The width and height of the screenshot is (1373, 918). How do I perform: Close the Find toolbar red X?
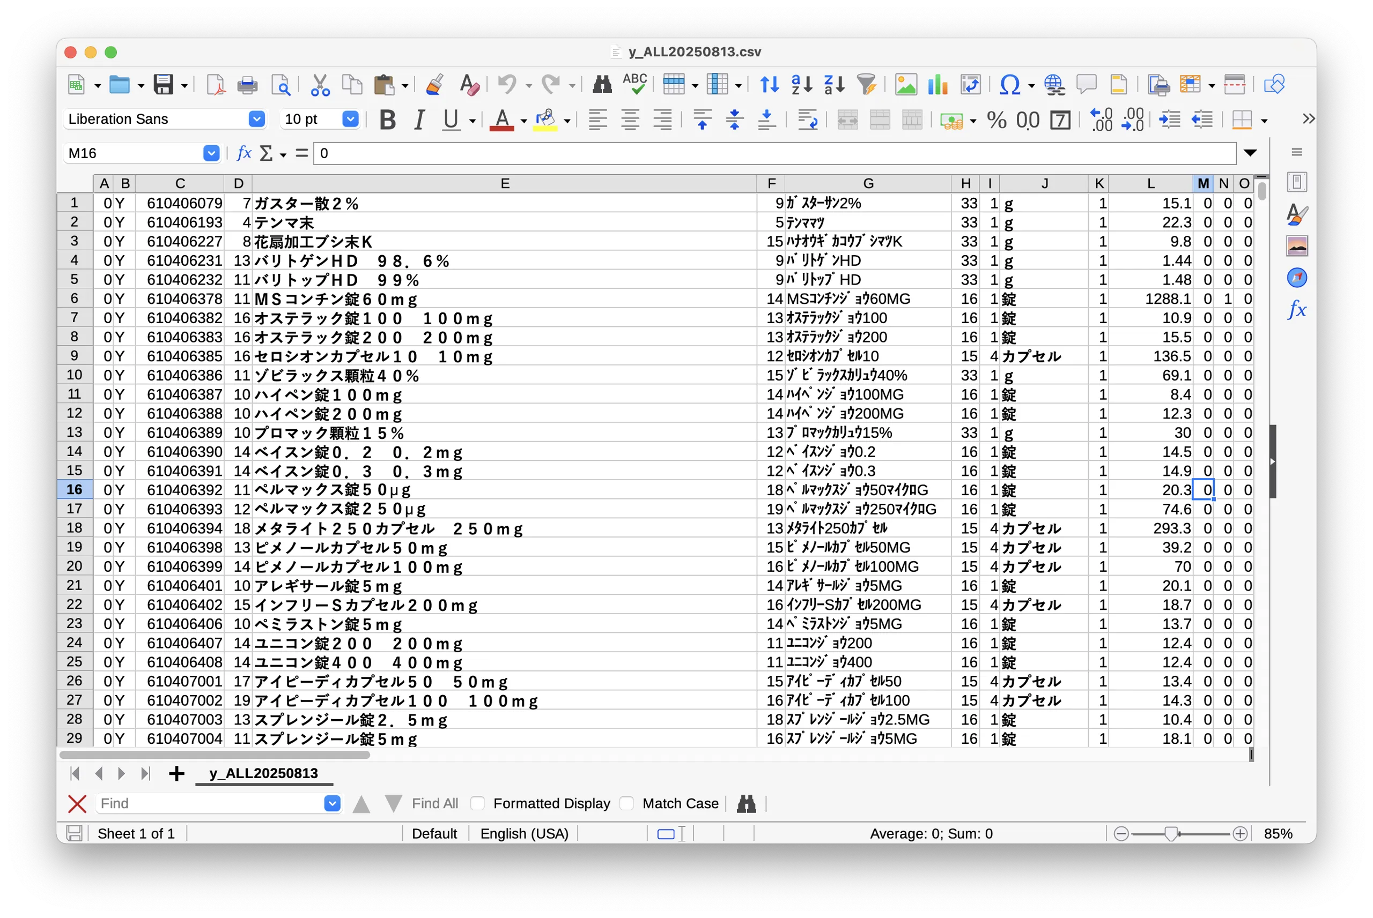pyautogui.click(x=77, y=804)
